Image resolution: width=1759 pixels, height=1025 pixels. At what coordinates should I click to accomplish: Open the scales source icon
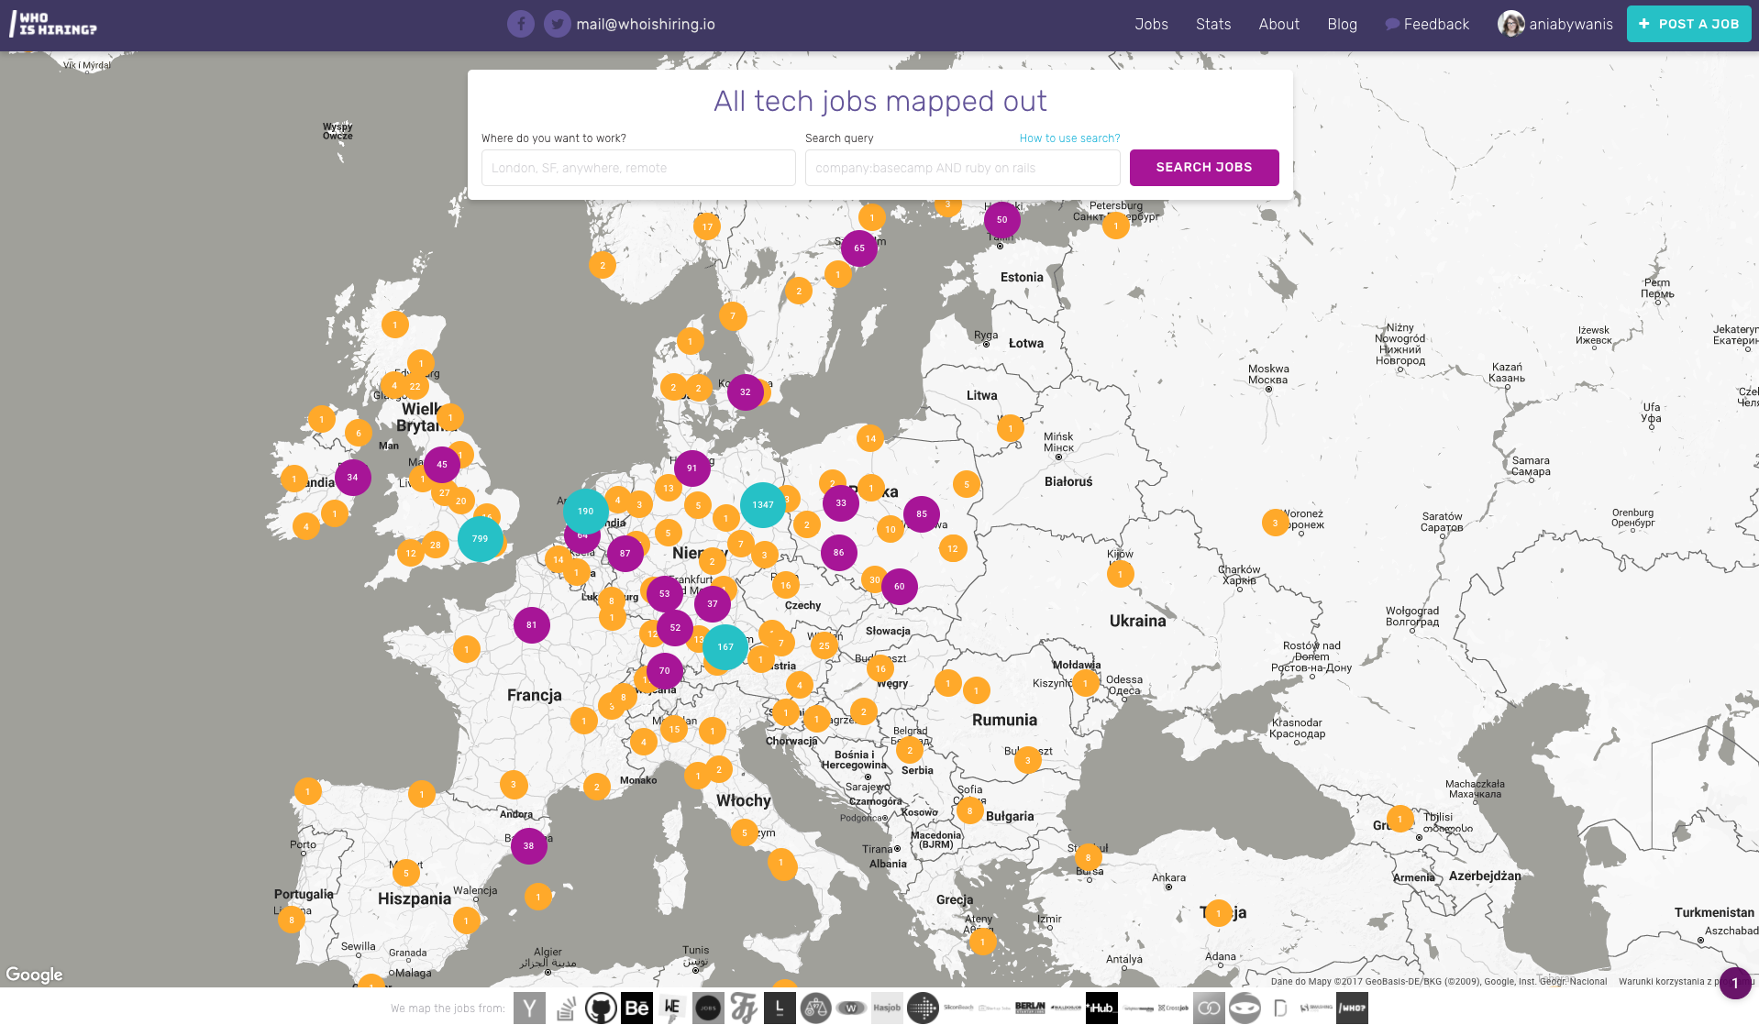click(x=815, y=1008)
